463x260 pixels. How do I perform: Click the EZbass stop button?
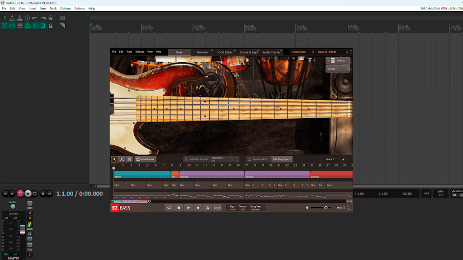(x=179, y=208)
